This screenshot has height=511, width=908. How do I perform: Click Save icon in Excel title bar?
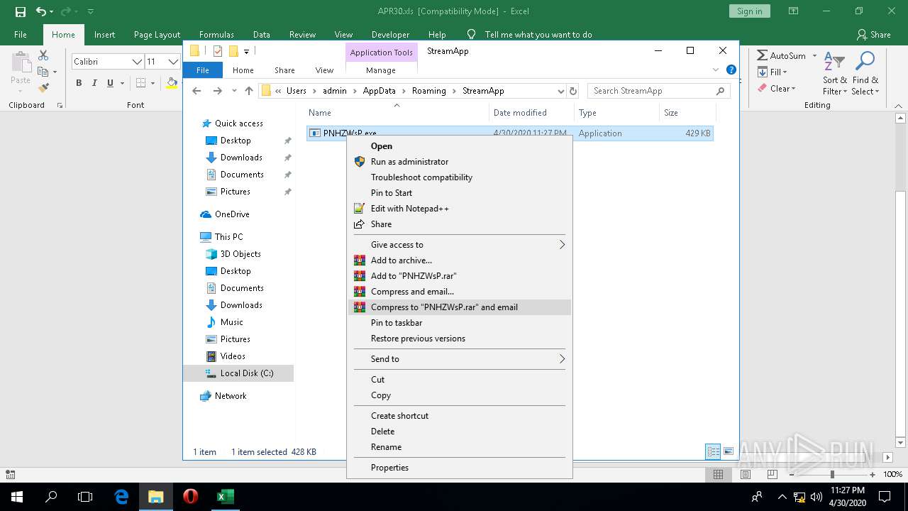(x=20, y=11)
